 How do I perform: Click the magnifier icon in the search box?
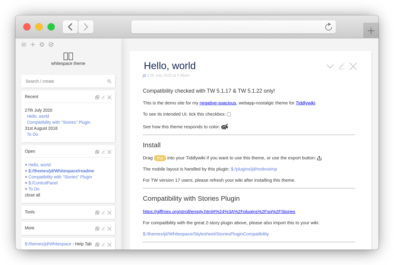(x=109, y=81)
